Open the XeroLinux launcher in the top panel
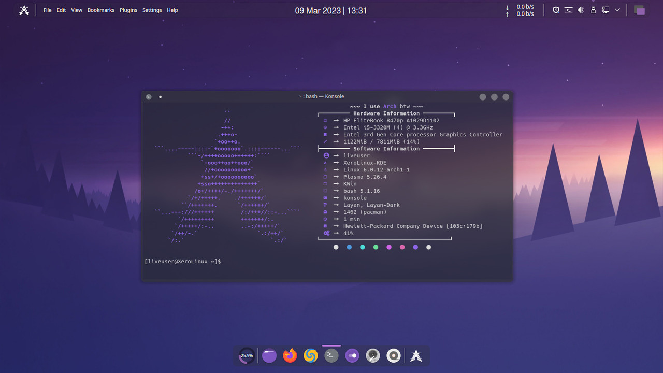The height and width of the screenshot is (373, 663). tap(24, 10)
